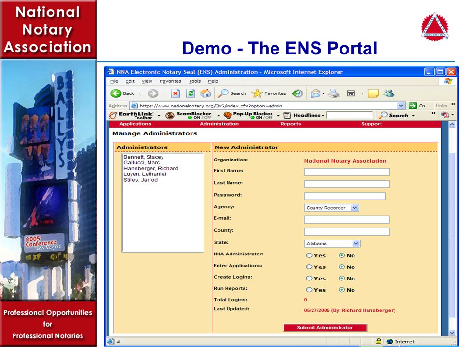Set Enter Applications to No
The width and height of the screenshot is (463, 347).
pyautogui.click(x=341, y=267)
